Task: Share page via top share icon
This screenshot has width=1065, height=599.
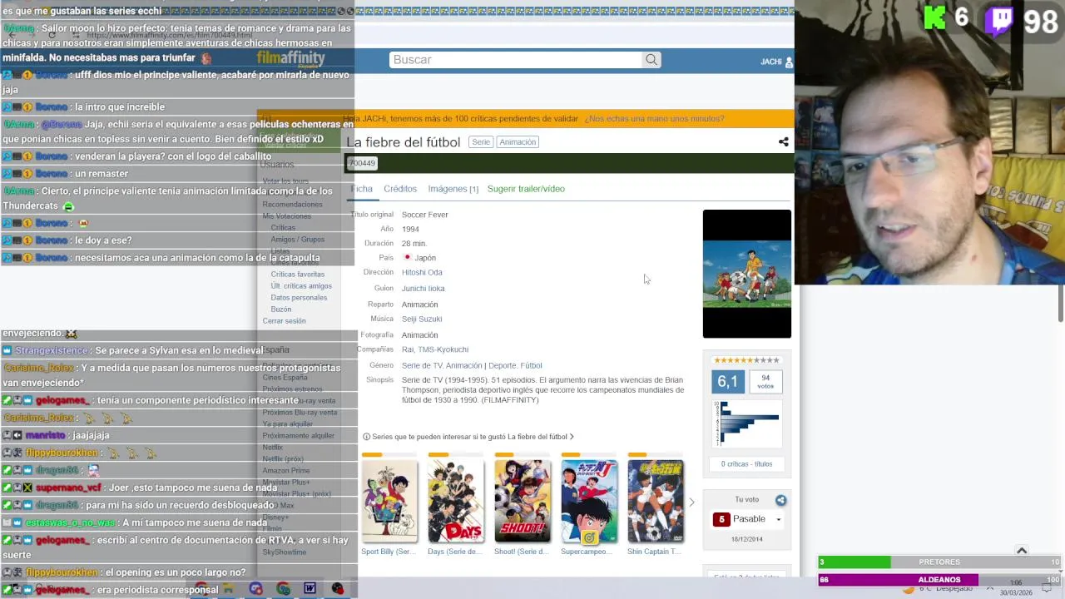Action: tap(783, 142)
